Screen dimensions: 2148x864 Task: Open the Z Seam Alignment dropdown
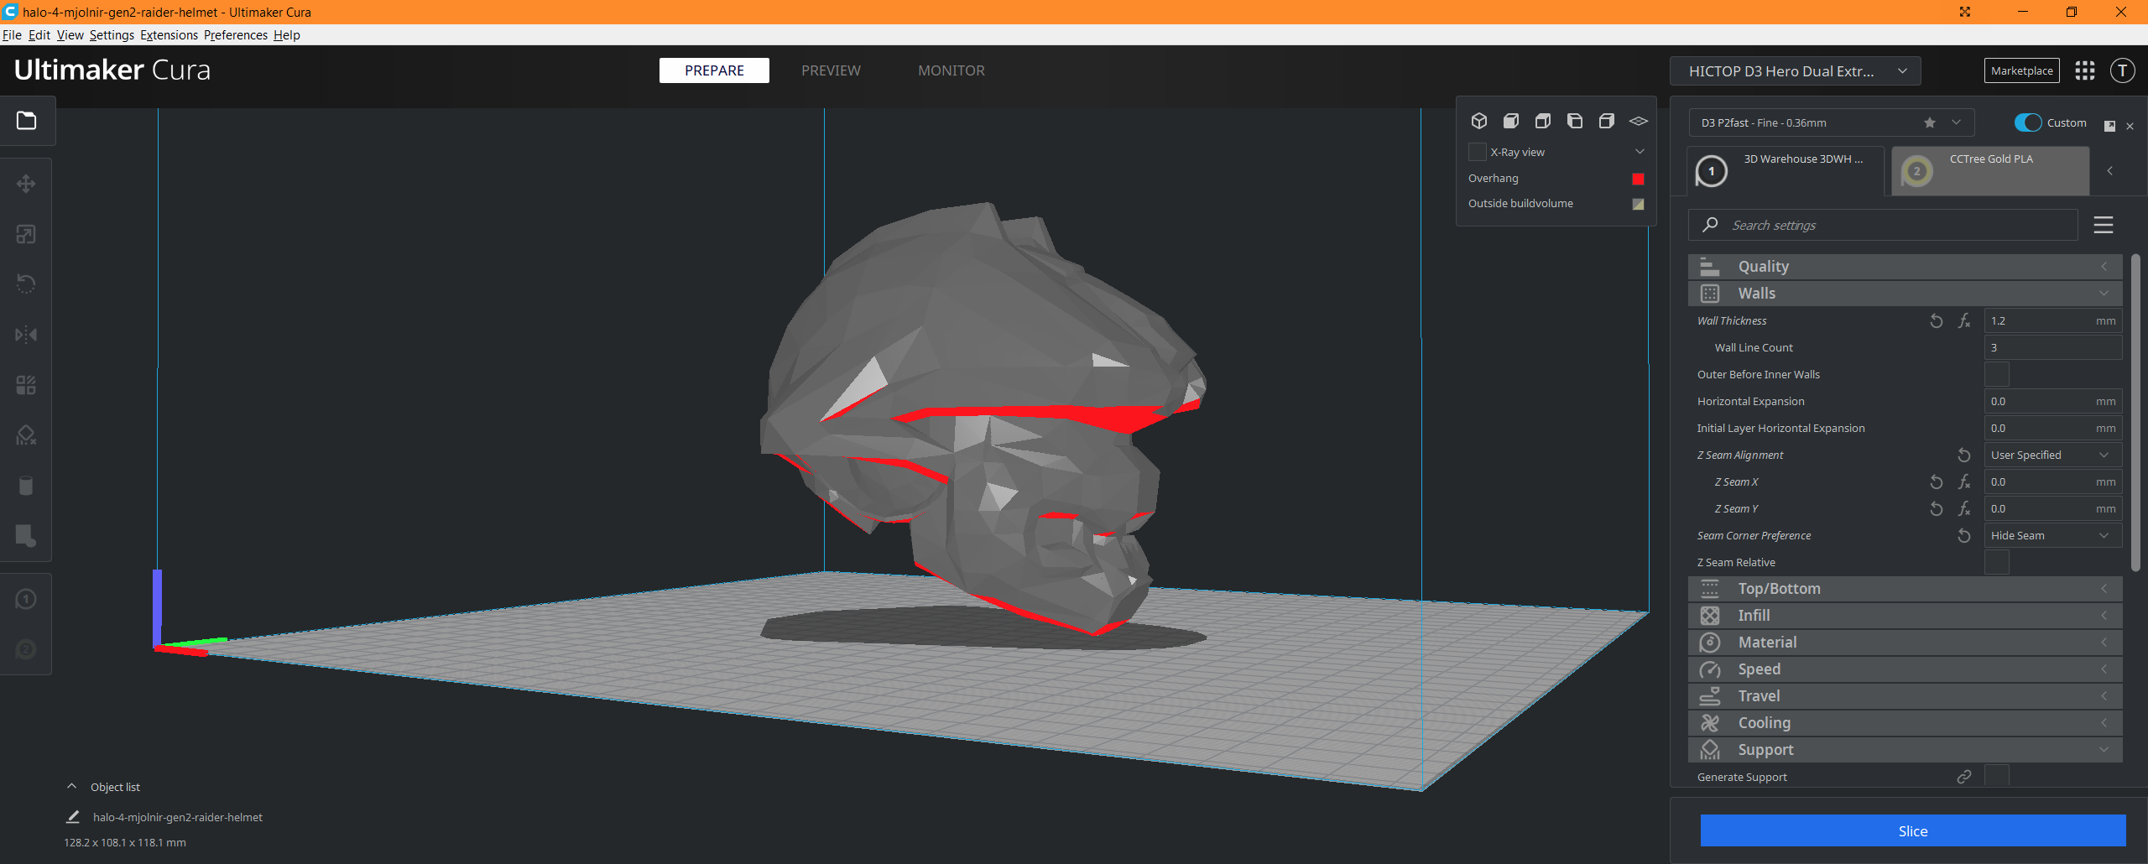[x=2052, y=455]
